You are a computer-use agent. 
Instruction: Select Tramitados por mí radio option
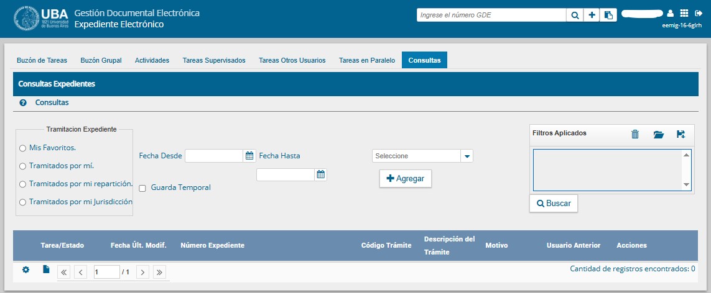[23, 166]
